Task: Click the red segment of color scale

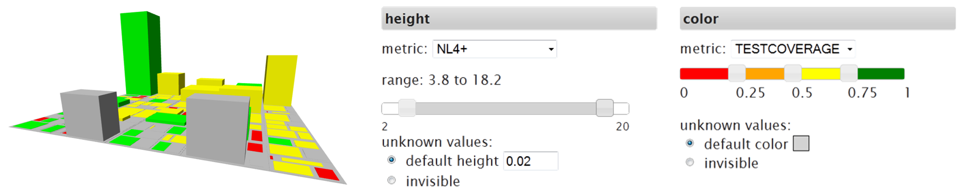Action: pyautogui.click(x=704, y=74)
